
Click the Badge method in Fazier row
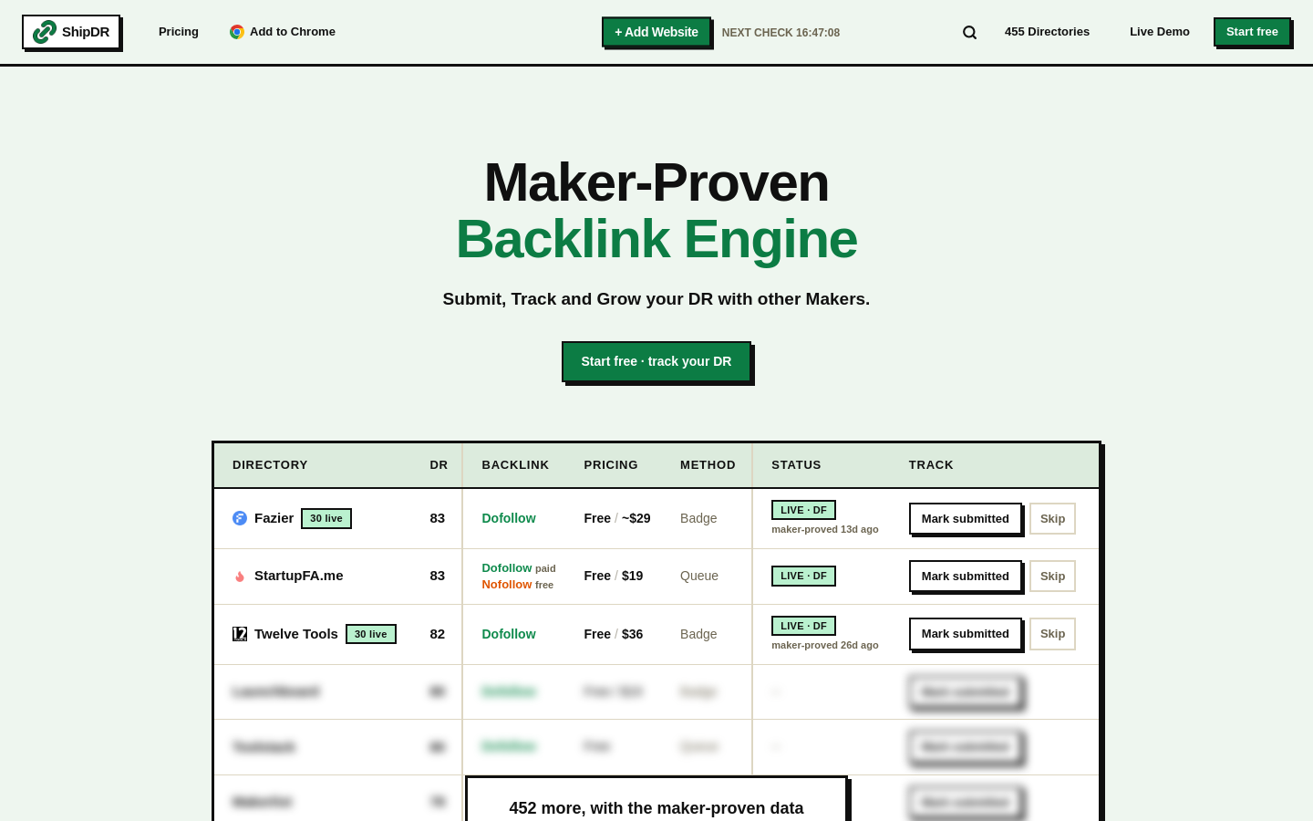[698, 518]
